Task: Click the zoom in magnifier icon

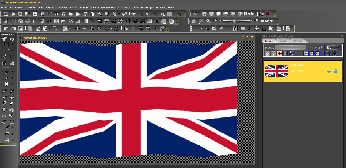Action: tap(208, 21)
